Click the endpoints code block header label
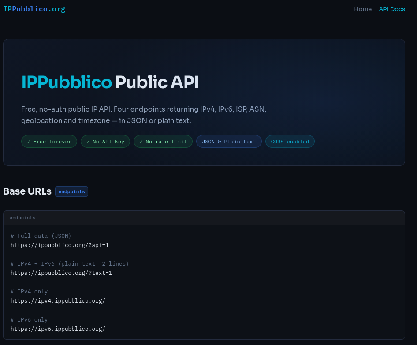 click(22, 218)
